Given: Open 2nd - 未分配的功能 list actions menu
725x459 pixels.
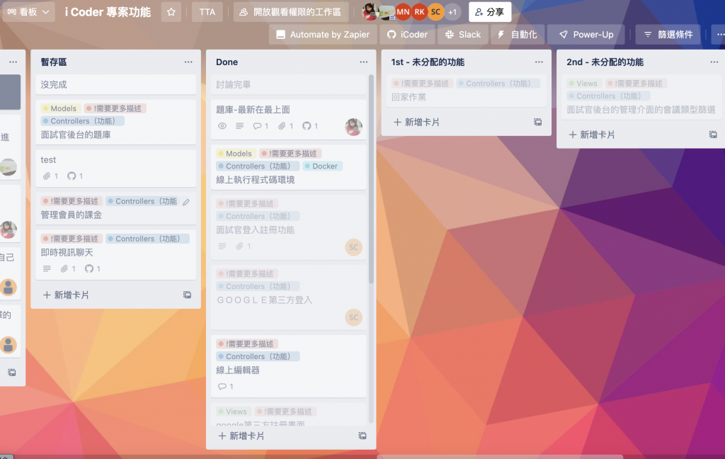Looking at the screenshot, I should click(714, 62).
